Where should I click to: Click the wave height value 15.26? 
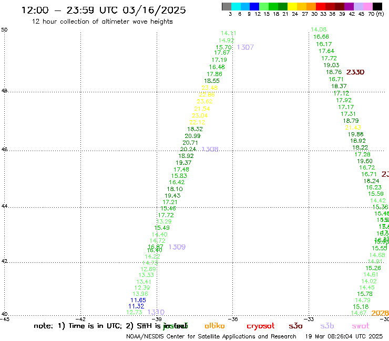373,268
